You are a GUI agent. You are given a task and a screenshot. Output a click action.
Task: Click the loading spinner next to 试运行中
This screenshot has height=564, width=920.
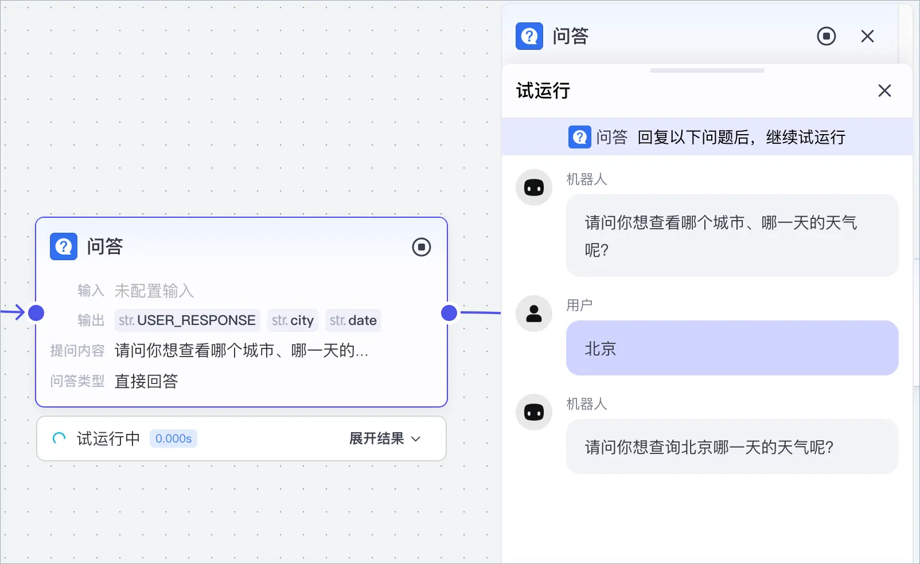(59, 438)
